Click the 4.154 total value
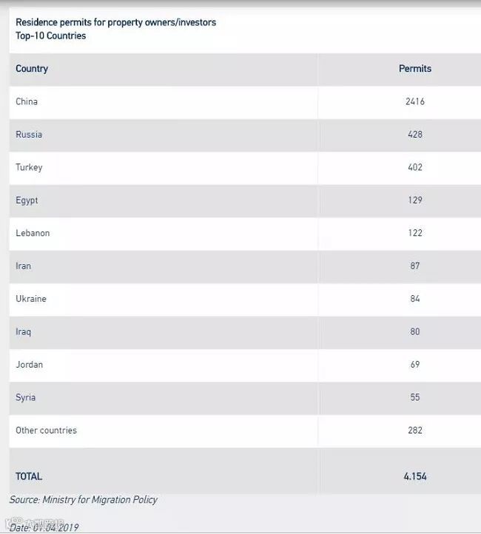Viewport: 481px width, 534px height. (x=414, y=476)
